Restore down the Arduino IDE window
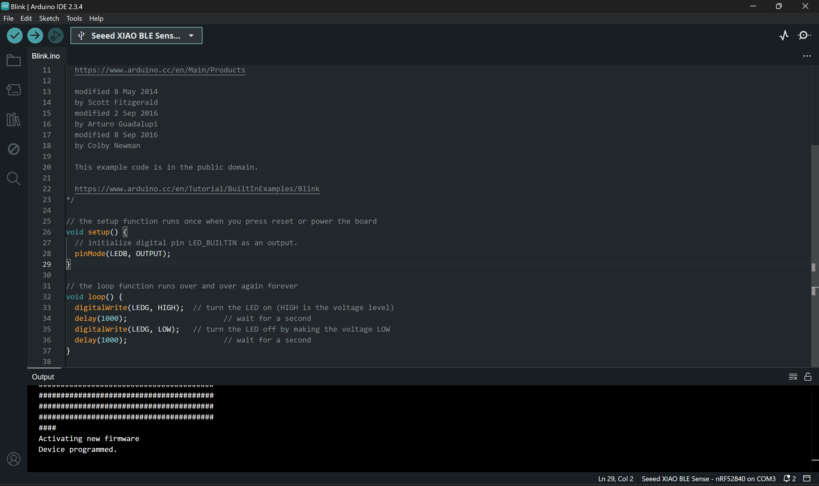The image size is (819, 486). pos(779,6)
